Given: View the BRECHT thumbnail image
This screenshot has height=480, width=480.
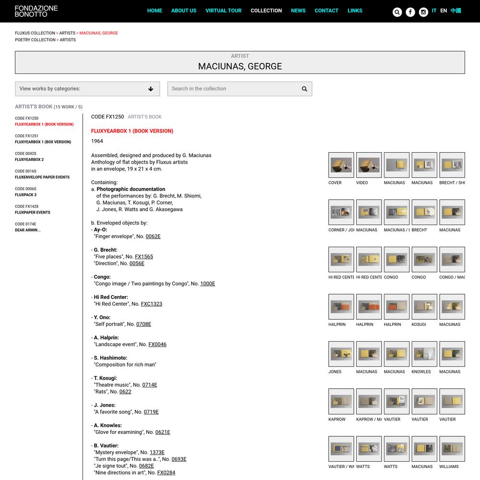Looking at the screenshot, I should coord(424,212).
